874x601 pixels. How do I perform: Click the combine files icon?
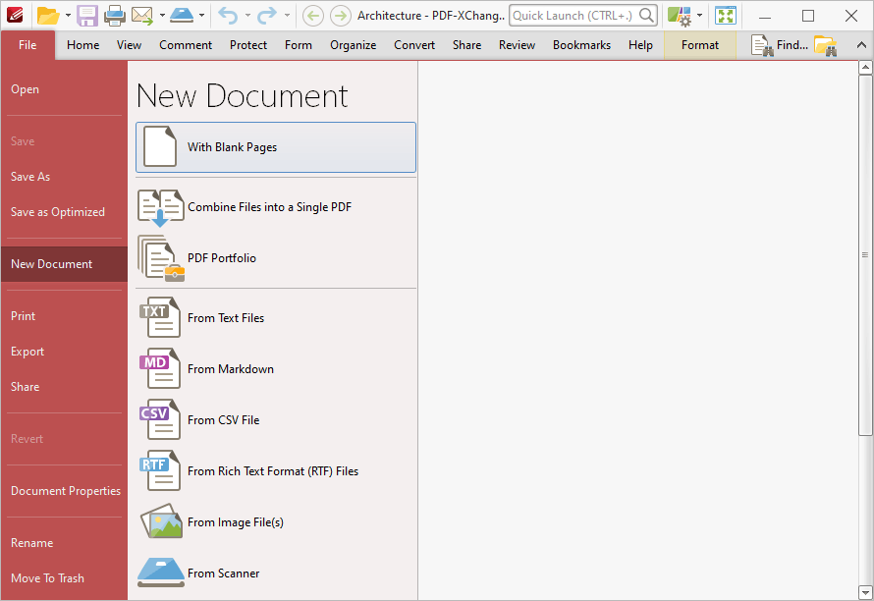[160, 208]
